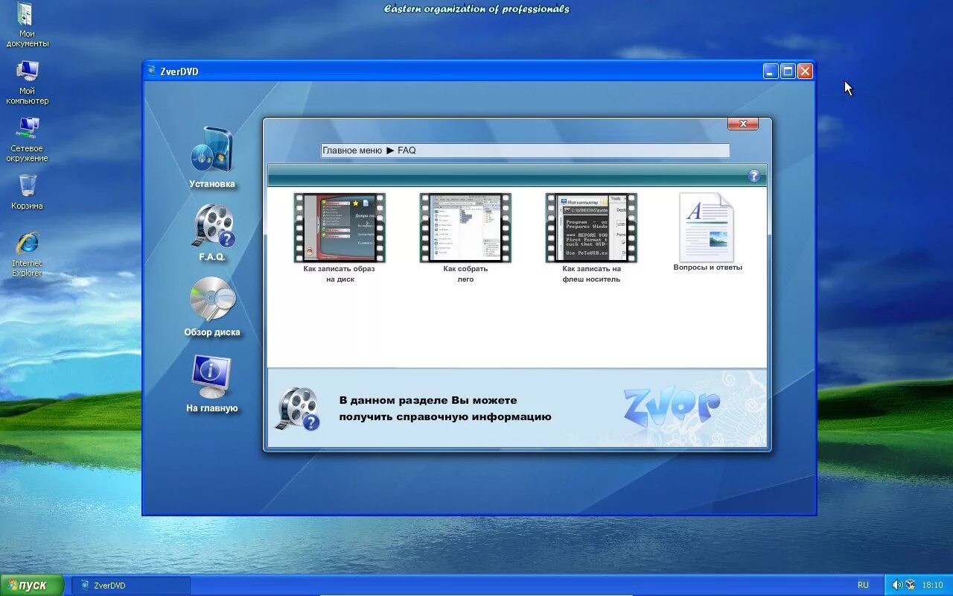Click Как записать образ на диск caption

coord(340,274)
